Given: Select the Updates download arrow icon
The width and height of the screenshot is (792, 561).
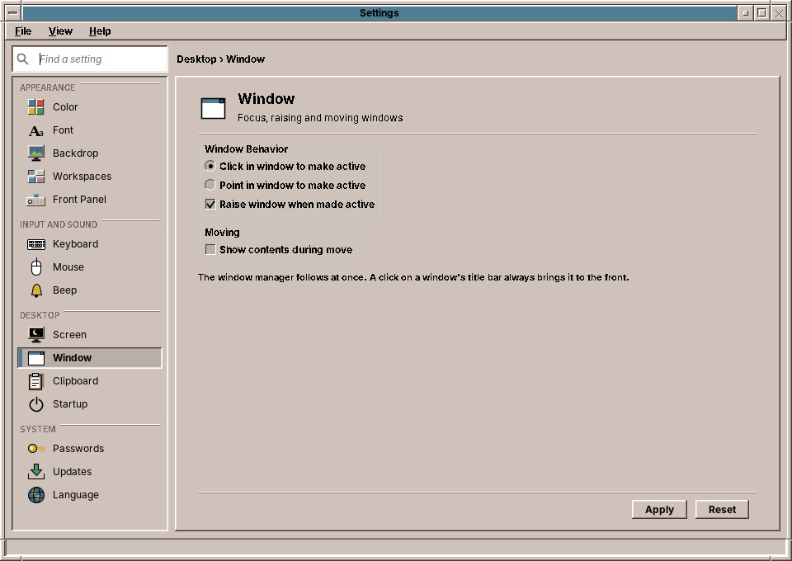Looking at the screenshot, I should click(x=35, y=472).
